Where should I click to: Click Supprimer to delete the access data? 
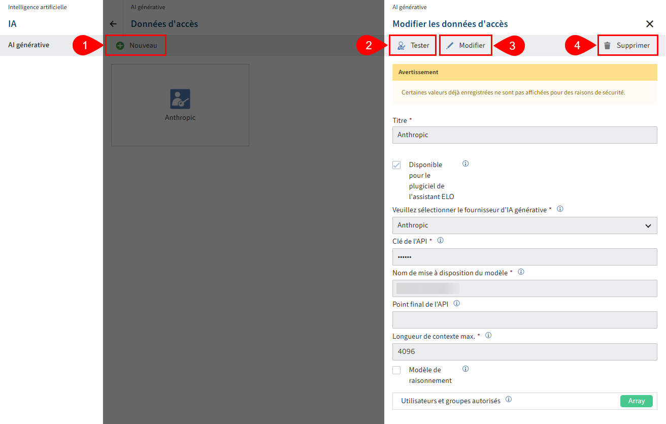[628, 45]
